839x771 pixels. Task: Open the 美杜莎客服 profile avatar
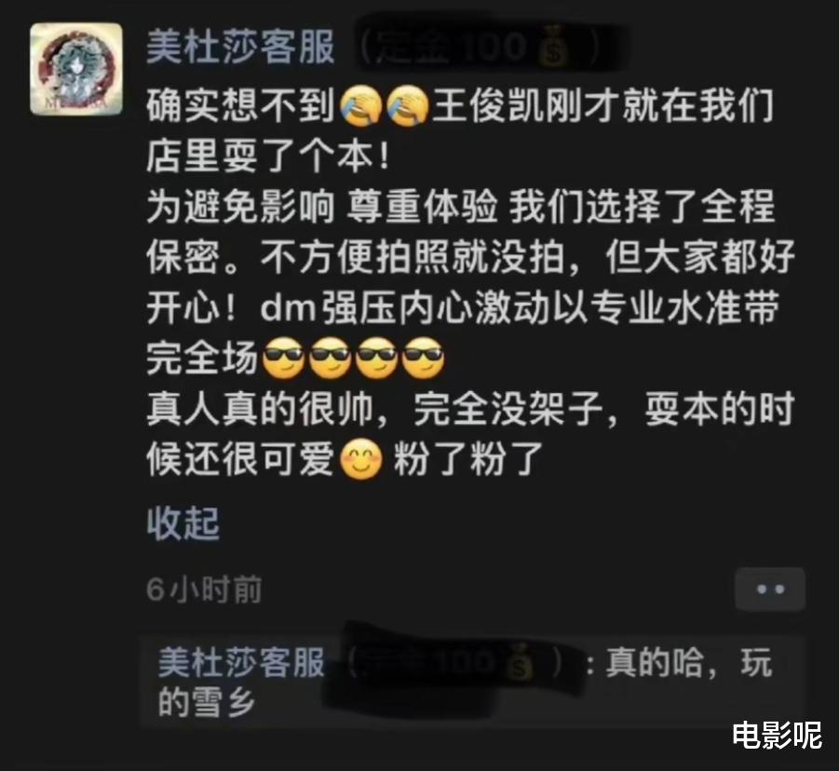pos(76,69)
